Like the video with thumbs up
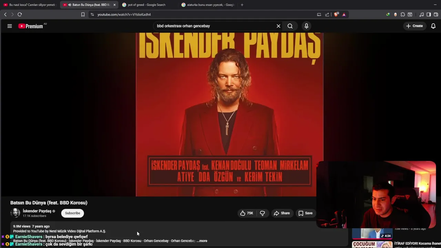441x248 pixels. tap(247, 213)
